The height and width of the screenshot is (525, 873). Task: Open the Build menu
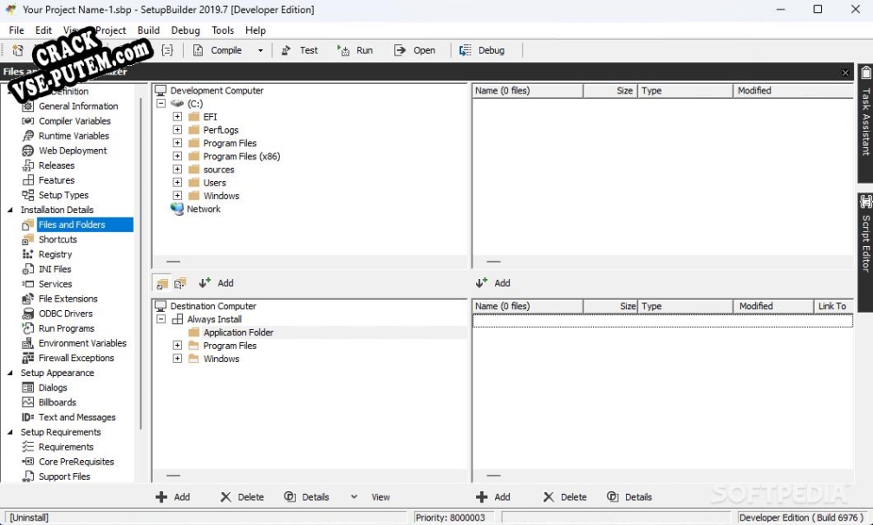coord(148,30)
